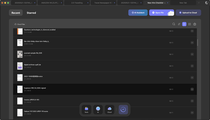This screenshot has height=120, width=210.
Task: Expand options for Superace-IRIS SA_NDA-signed
Action: pos(192,89)
